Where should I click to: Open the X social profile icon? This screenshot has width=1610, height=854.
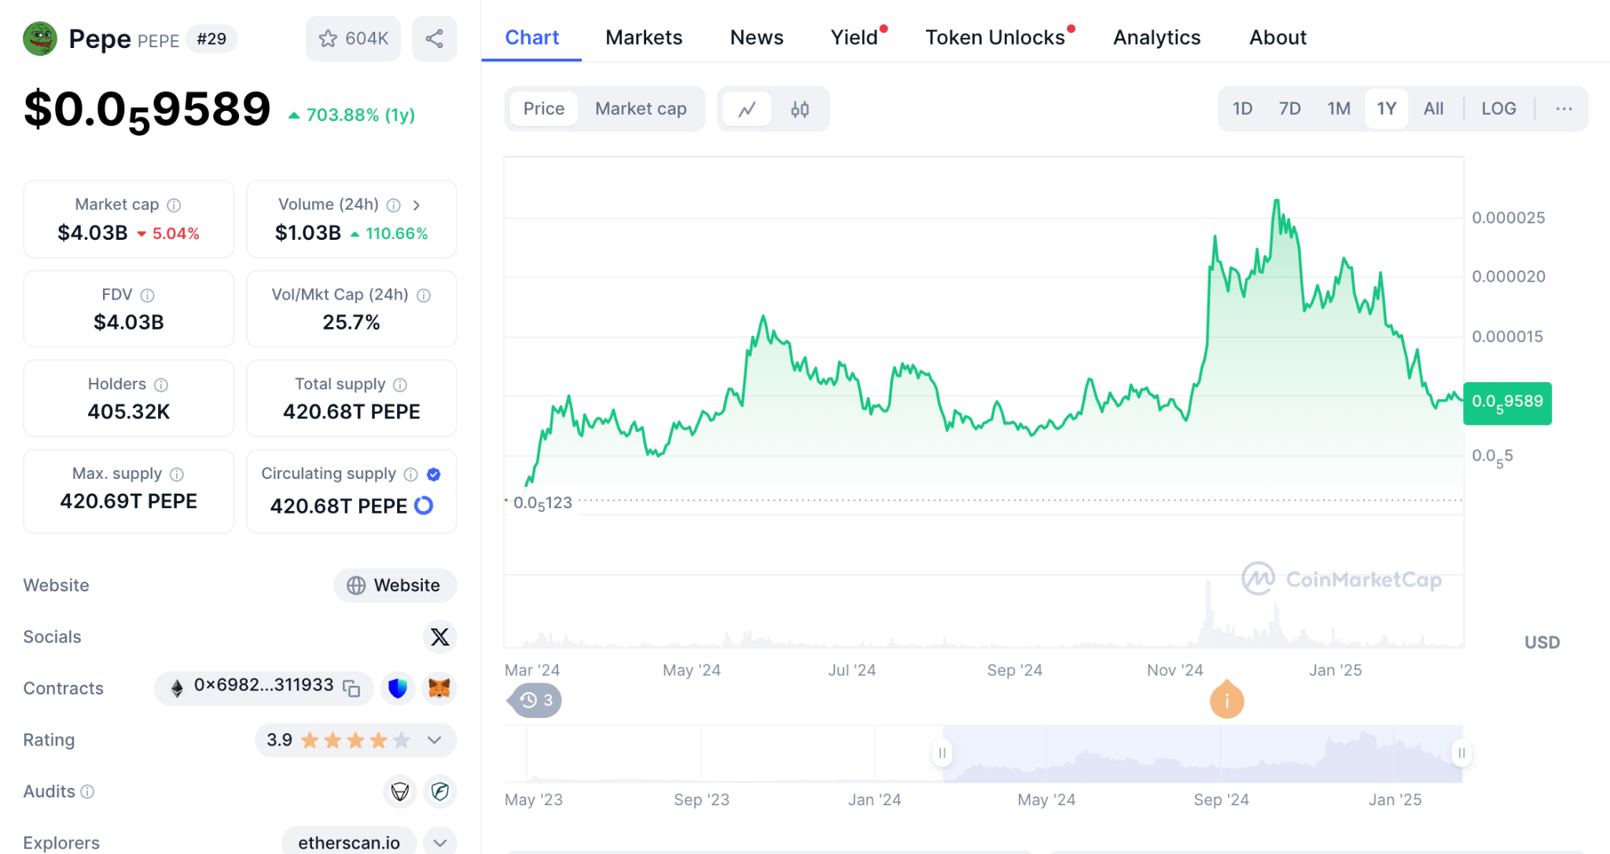click(440, 637)
